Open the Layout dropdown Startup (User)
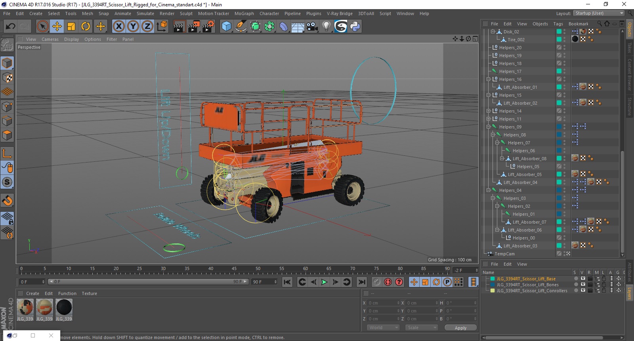634x341 pixels. (x=599, y=13)
